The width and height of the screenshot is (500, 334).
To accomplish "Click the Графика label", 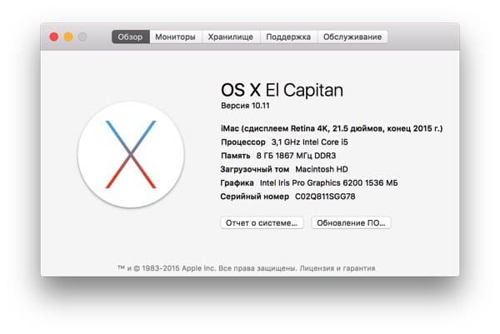I will pos(237,183).
